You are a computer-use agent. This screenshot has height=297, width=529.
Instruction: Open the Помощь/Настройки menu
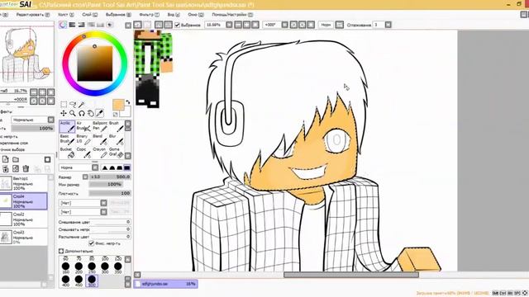tap(232, 15)
